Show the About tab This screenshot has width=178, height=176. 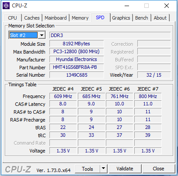tap(160, 18)
